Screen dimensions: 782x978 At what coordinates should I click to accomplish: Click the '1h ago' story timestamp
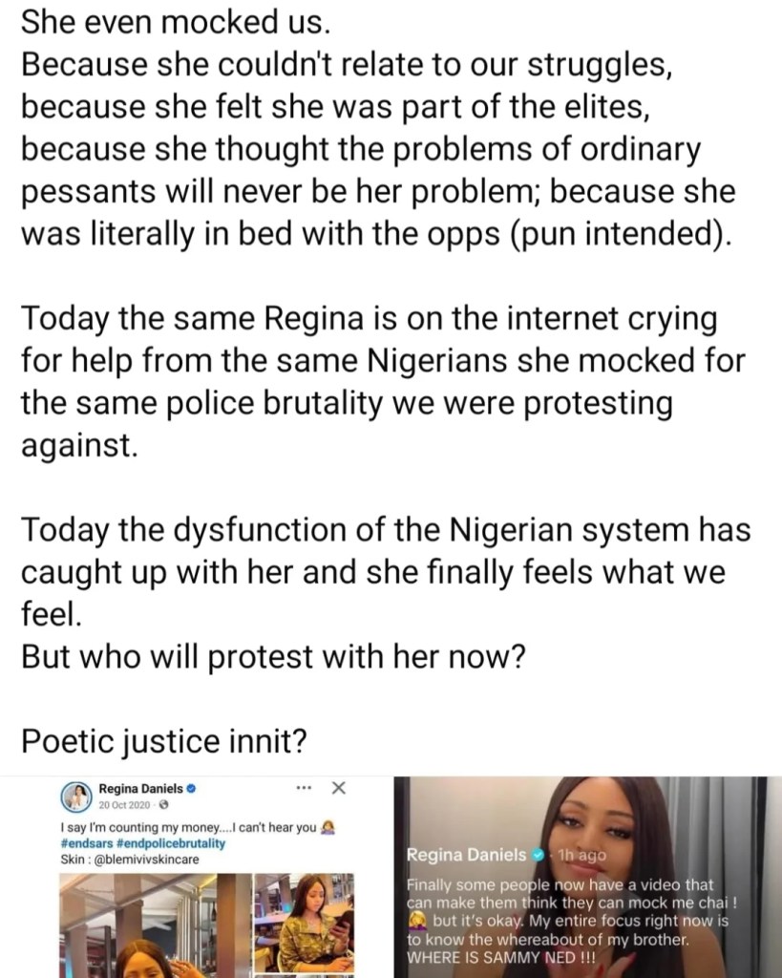click(x=581, y=854)
